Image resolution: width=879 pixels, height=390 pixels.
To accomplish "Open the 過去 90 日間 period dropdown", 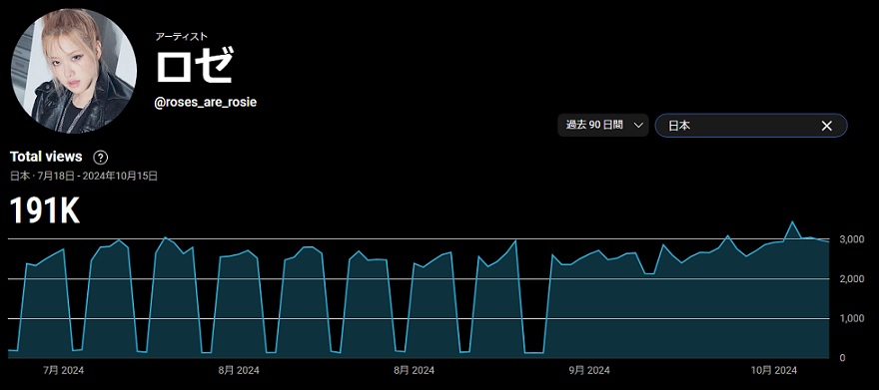I will pyautogui.click(x=603, y=126).
